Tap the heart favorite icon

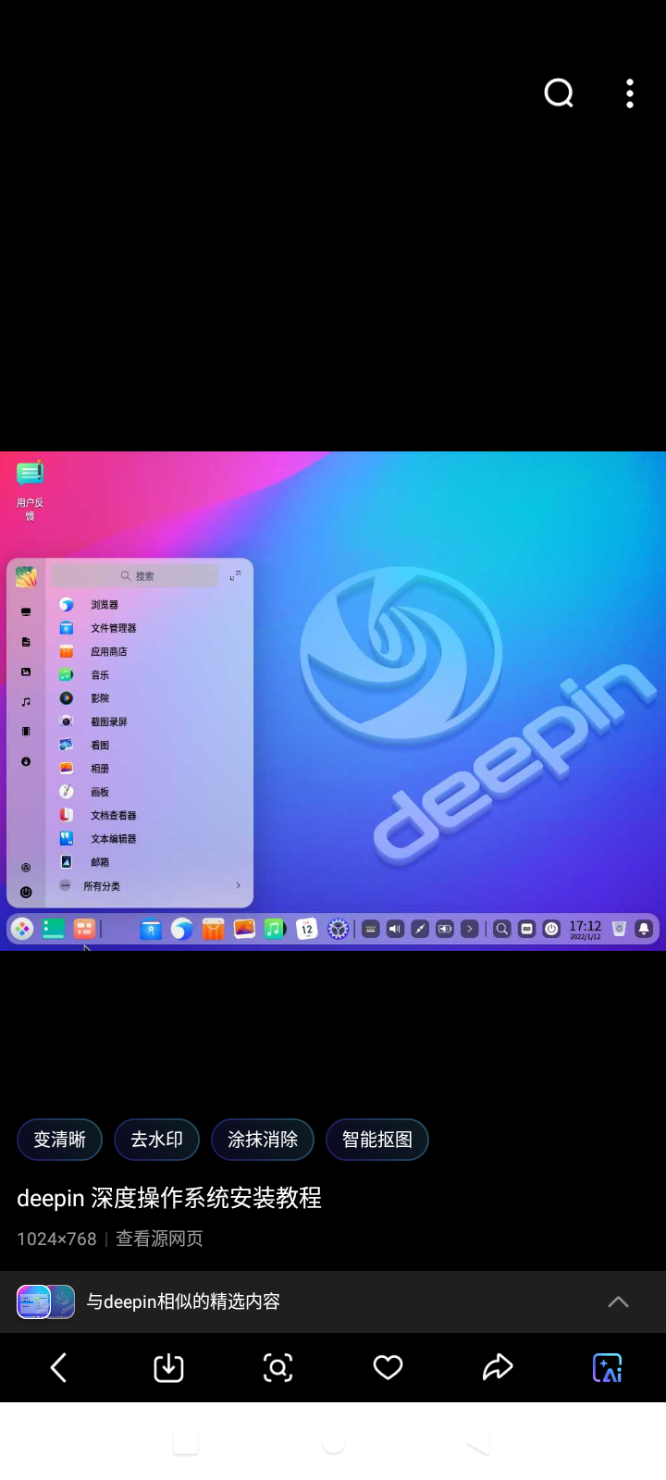388,1367
